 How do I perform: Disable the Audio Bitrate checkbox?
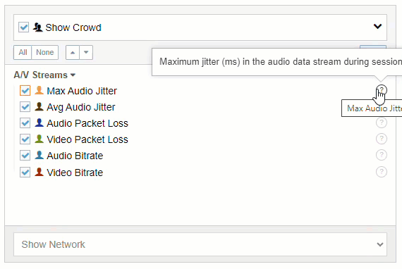(25, 156)
